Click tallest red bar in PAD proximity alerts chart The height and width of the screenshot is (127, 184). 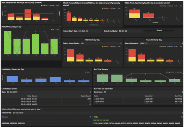[69, 16]
